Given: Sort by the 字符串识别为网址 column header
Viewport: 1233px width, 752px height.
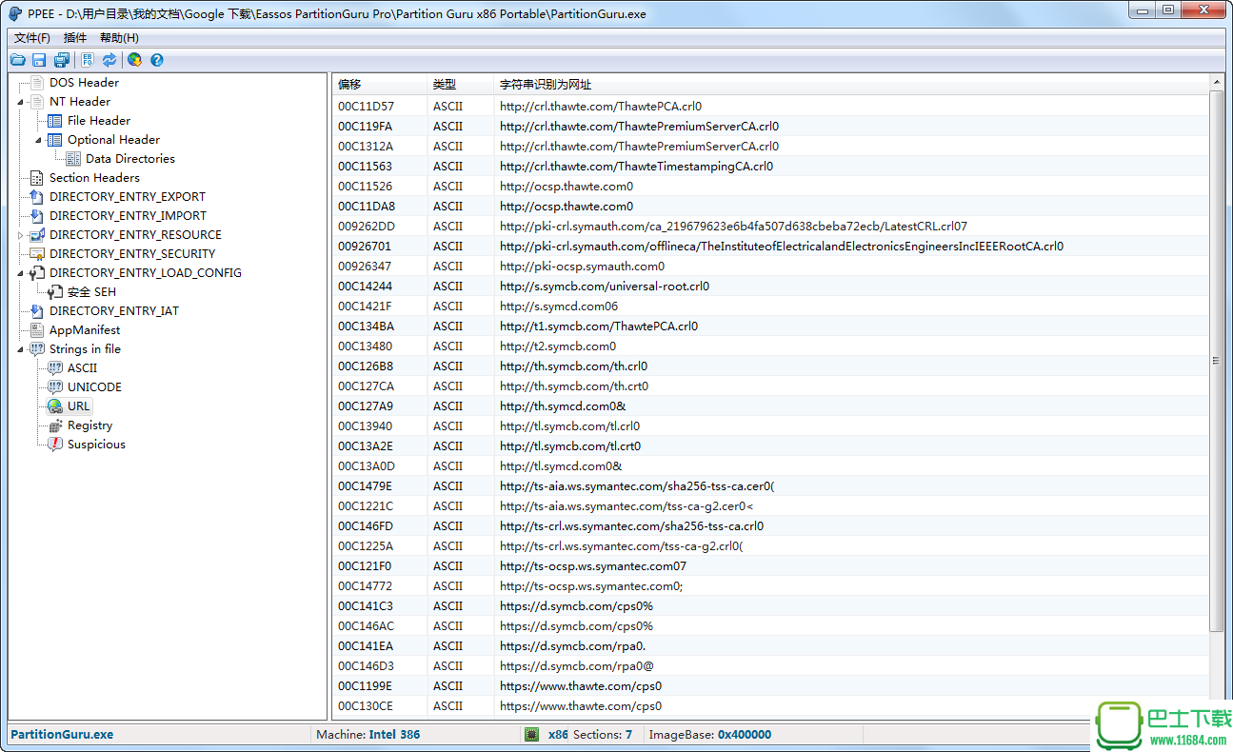Looking at the screenshot, I should pos(852,84).
